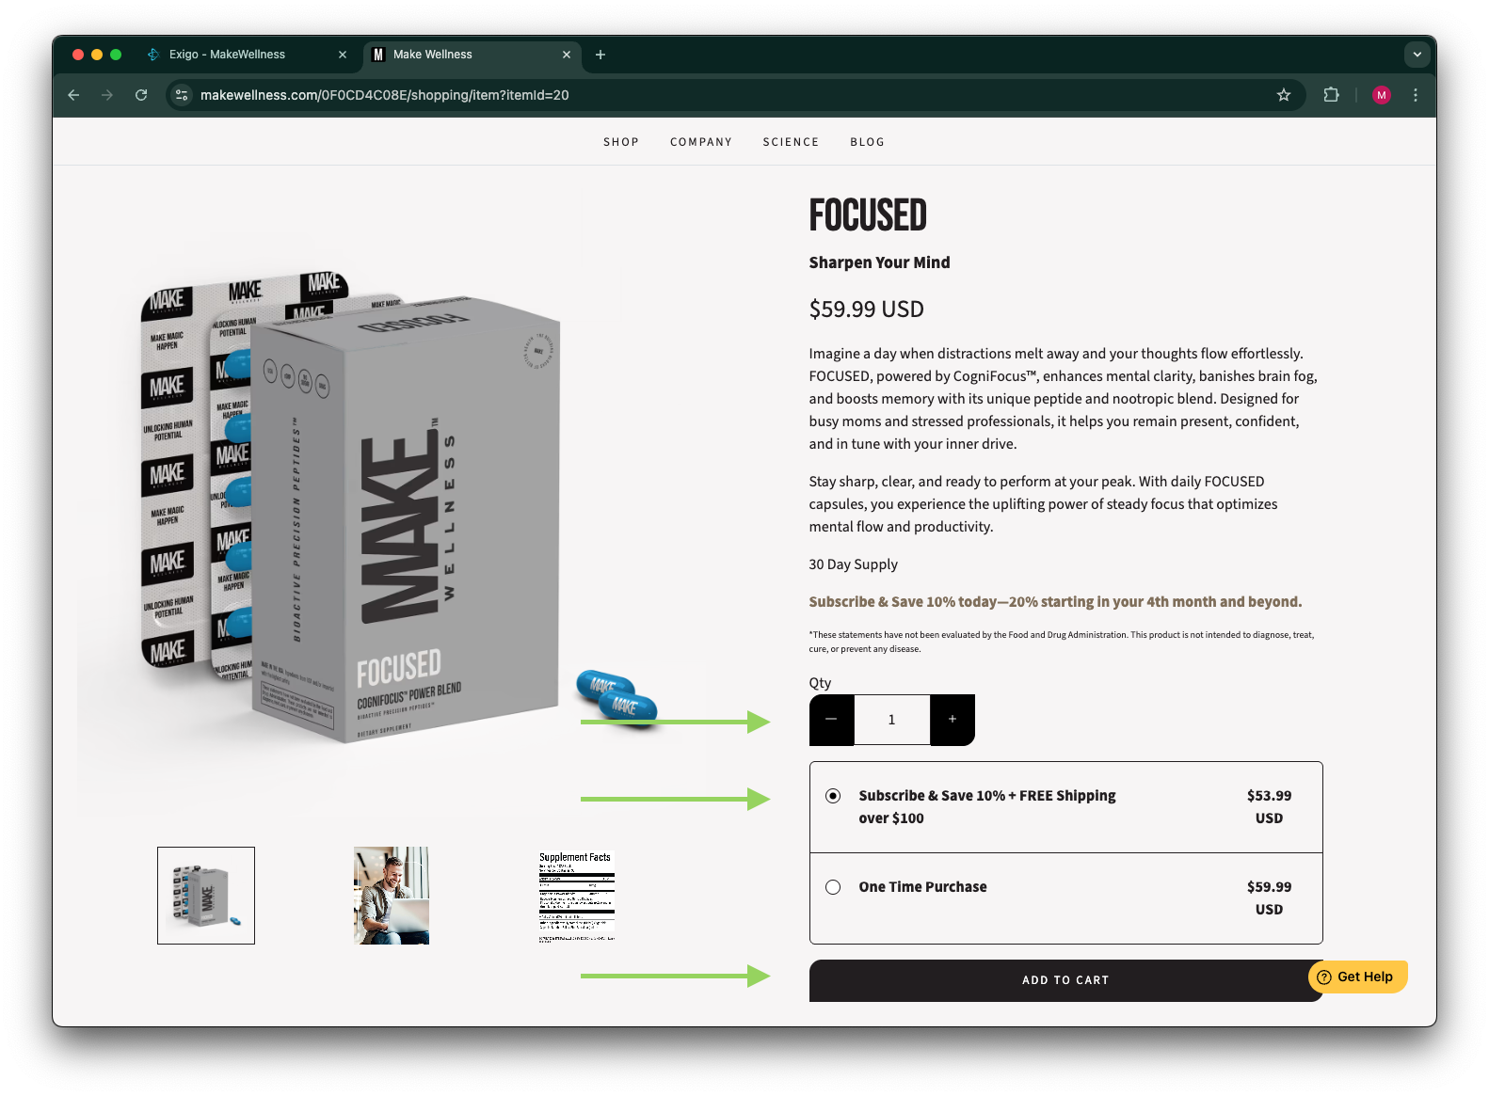Select the product box thumbnail
The width and height of the screenshot is (1489, 1096).
pos(206,896)
